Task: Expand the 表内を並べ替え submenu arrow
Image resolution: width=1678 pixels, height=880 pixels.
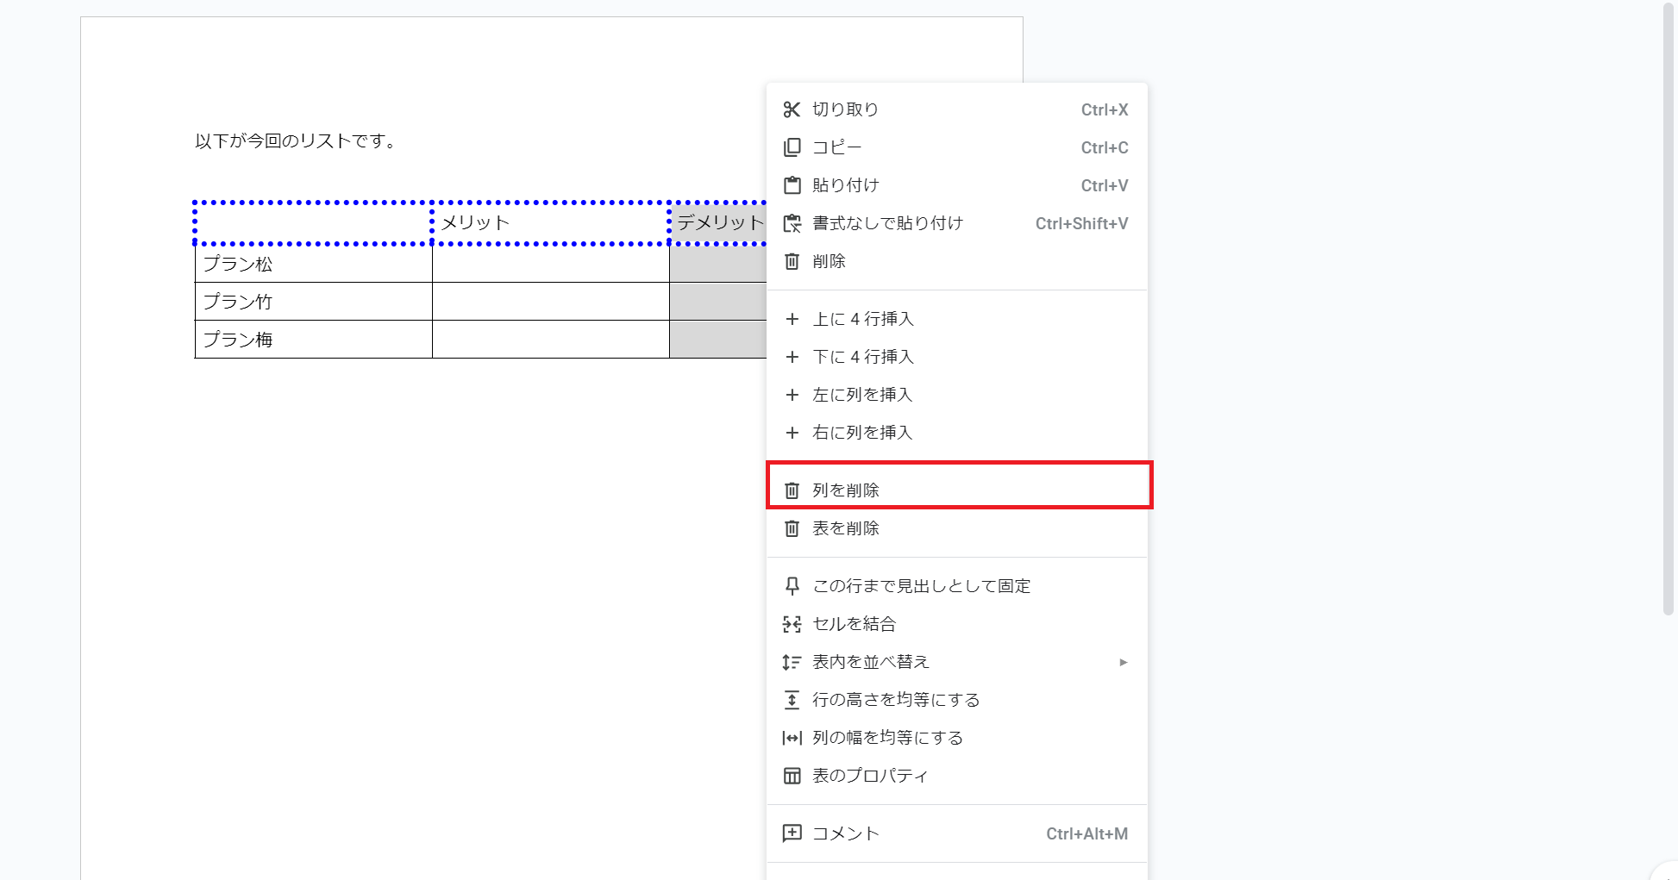Action: tap(1123, 662)
